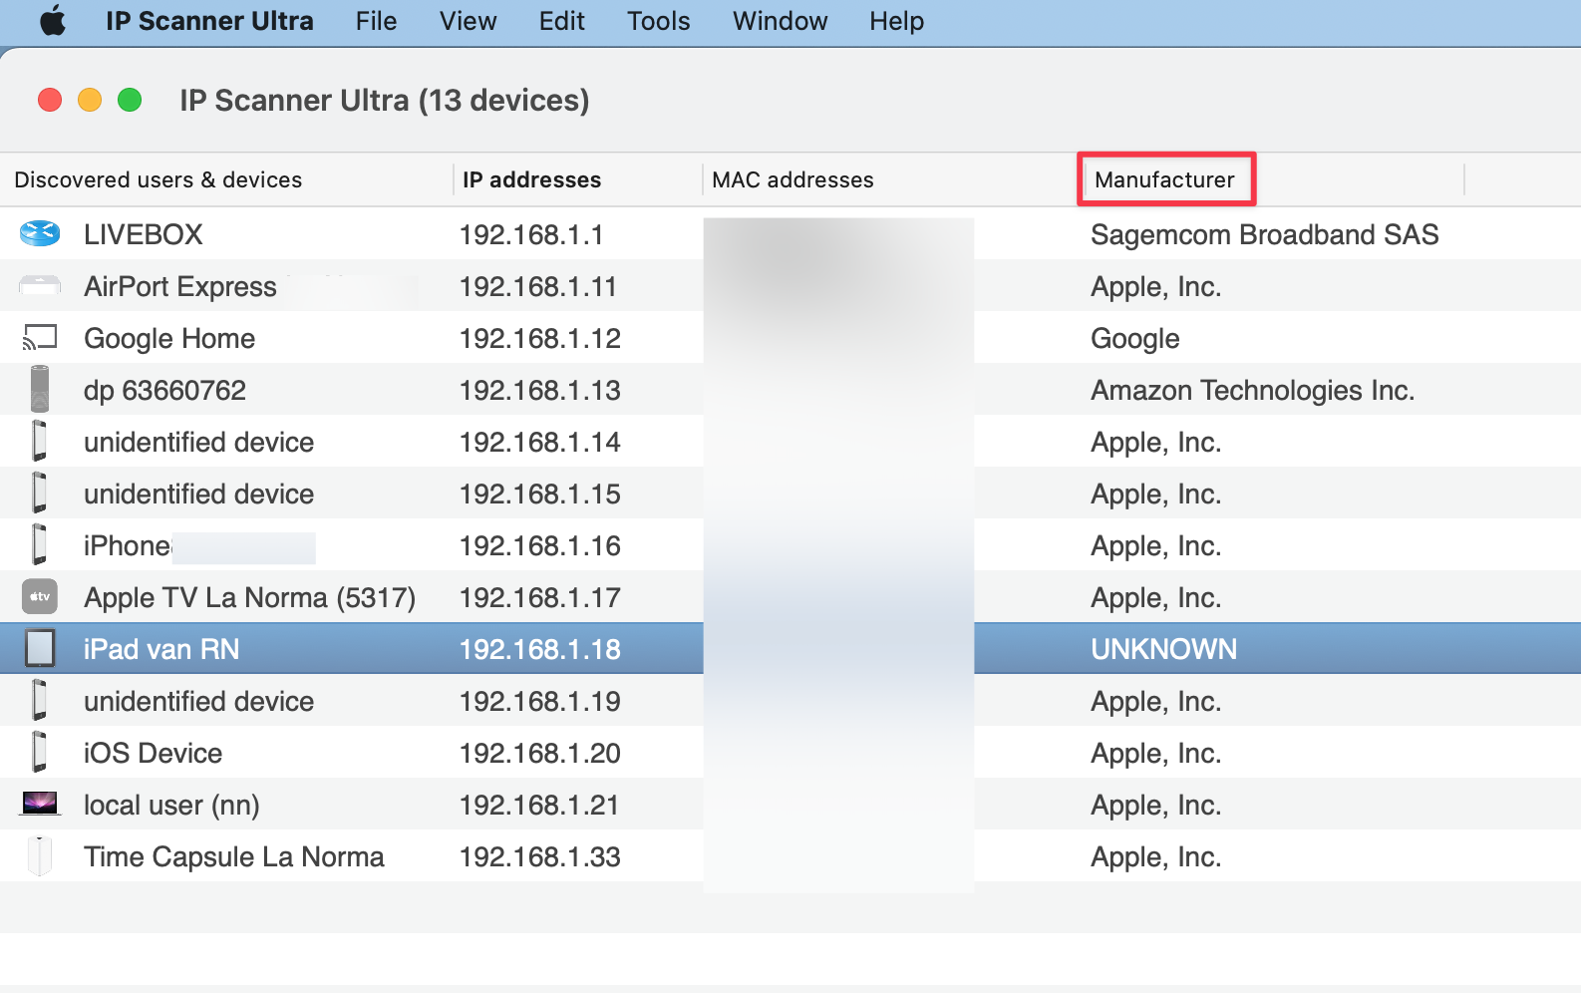Select the LIVEBOX device name
This screenshot has height=993, width=1581.
point(143,234)
